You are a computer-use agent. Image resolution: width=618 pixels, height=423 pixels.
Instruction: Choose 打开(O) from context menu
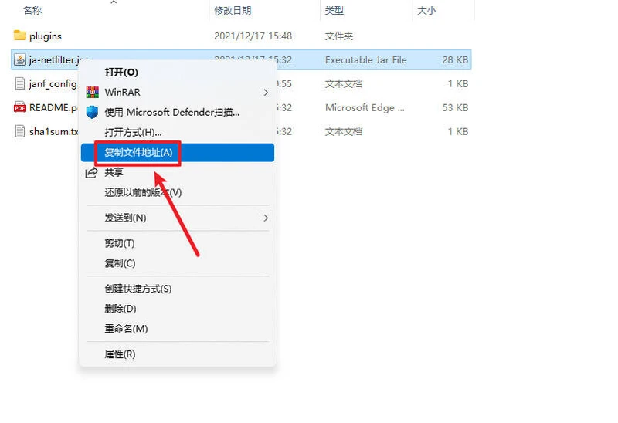121,72
